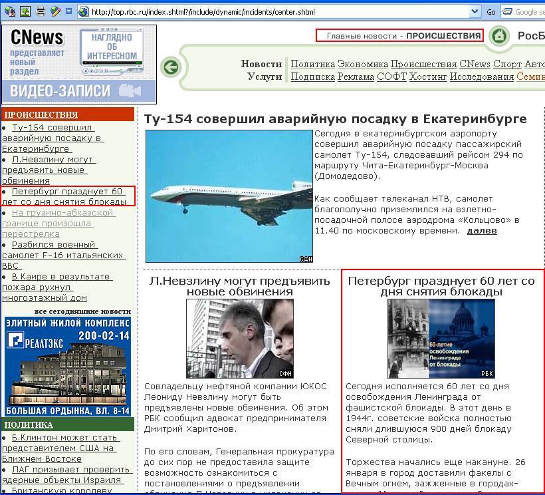Open the Политика navigation menu item
The width and height of the screenshot is (545, 495).
(x=312, y=64)
